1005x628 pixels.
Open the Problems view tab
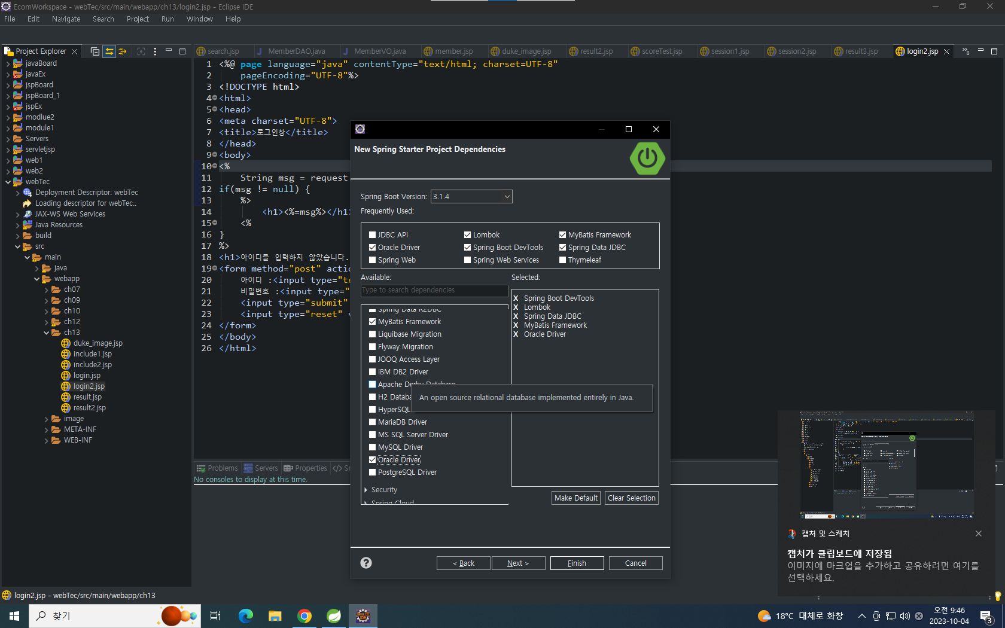217,468
